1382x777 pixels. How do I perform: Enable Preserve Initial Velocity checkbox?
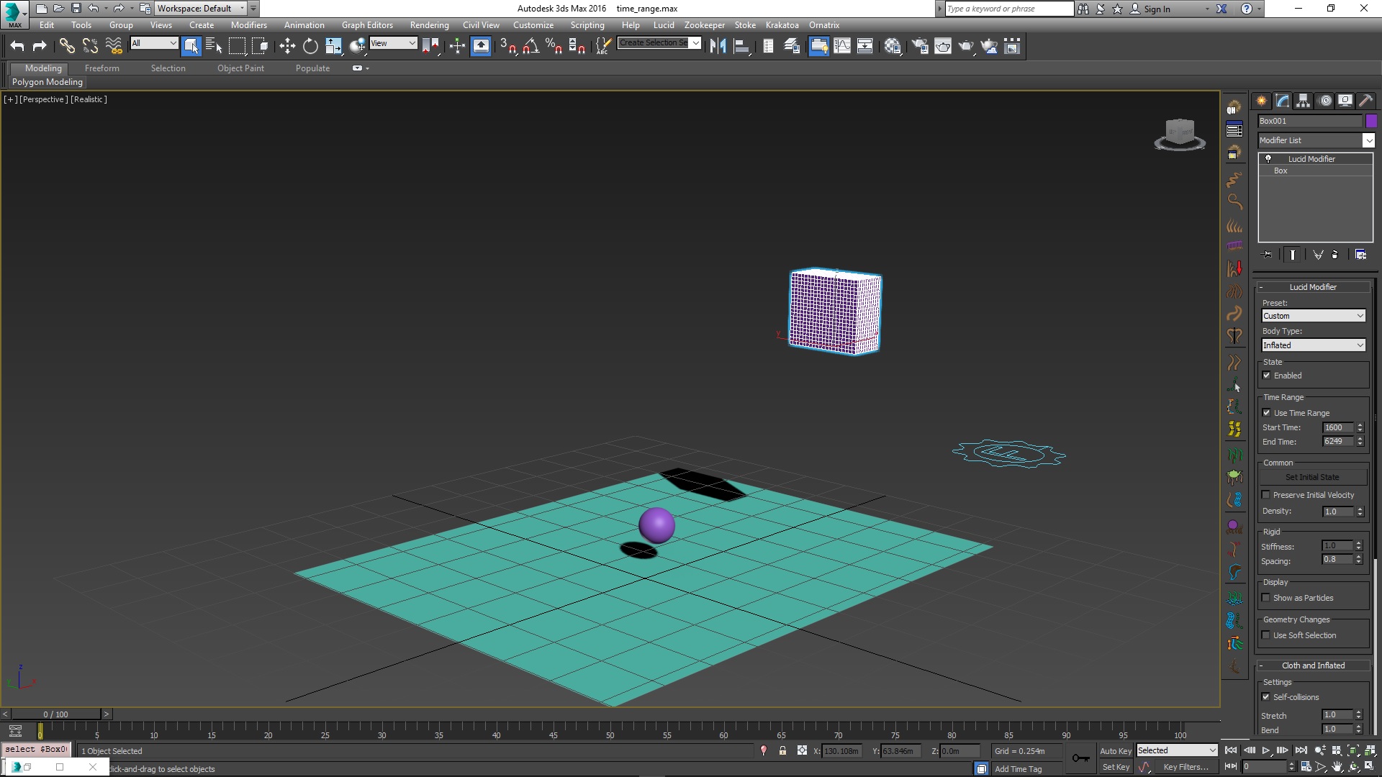click(x=1266, y=495)
